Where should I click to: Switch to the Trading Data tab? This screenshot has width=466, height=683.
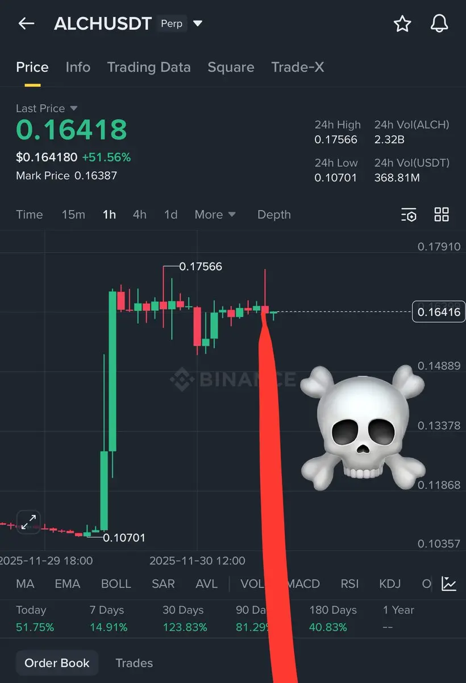coord(149,67)
